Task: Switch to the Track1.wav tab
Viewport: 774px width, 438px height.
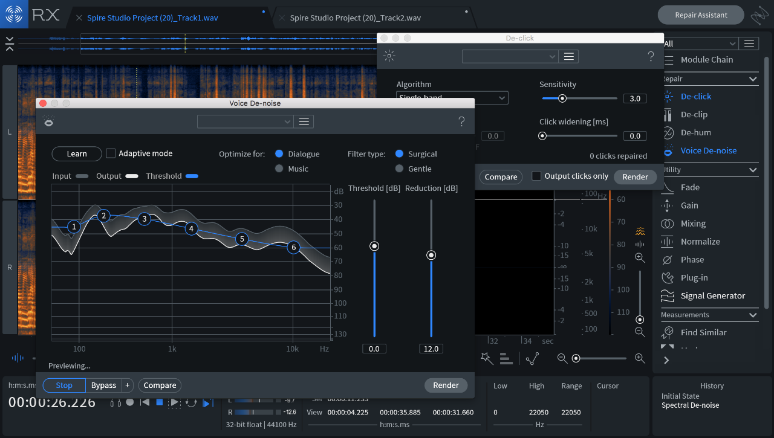Action: point(152,18)
